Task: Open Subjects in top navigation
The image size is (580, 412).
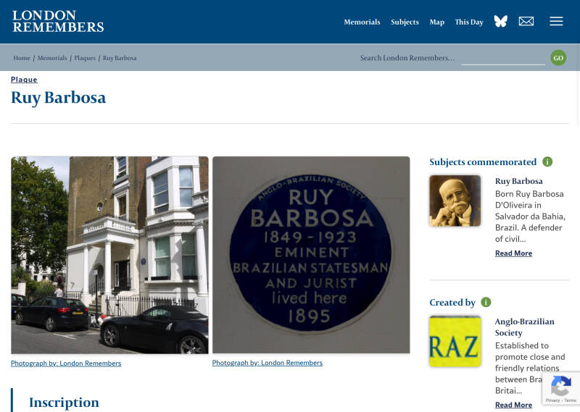Action: (x=405, y=22)
